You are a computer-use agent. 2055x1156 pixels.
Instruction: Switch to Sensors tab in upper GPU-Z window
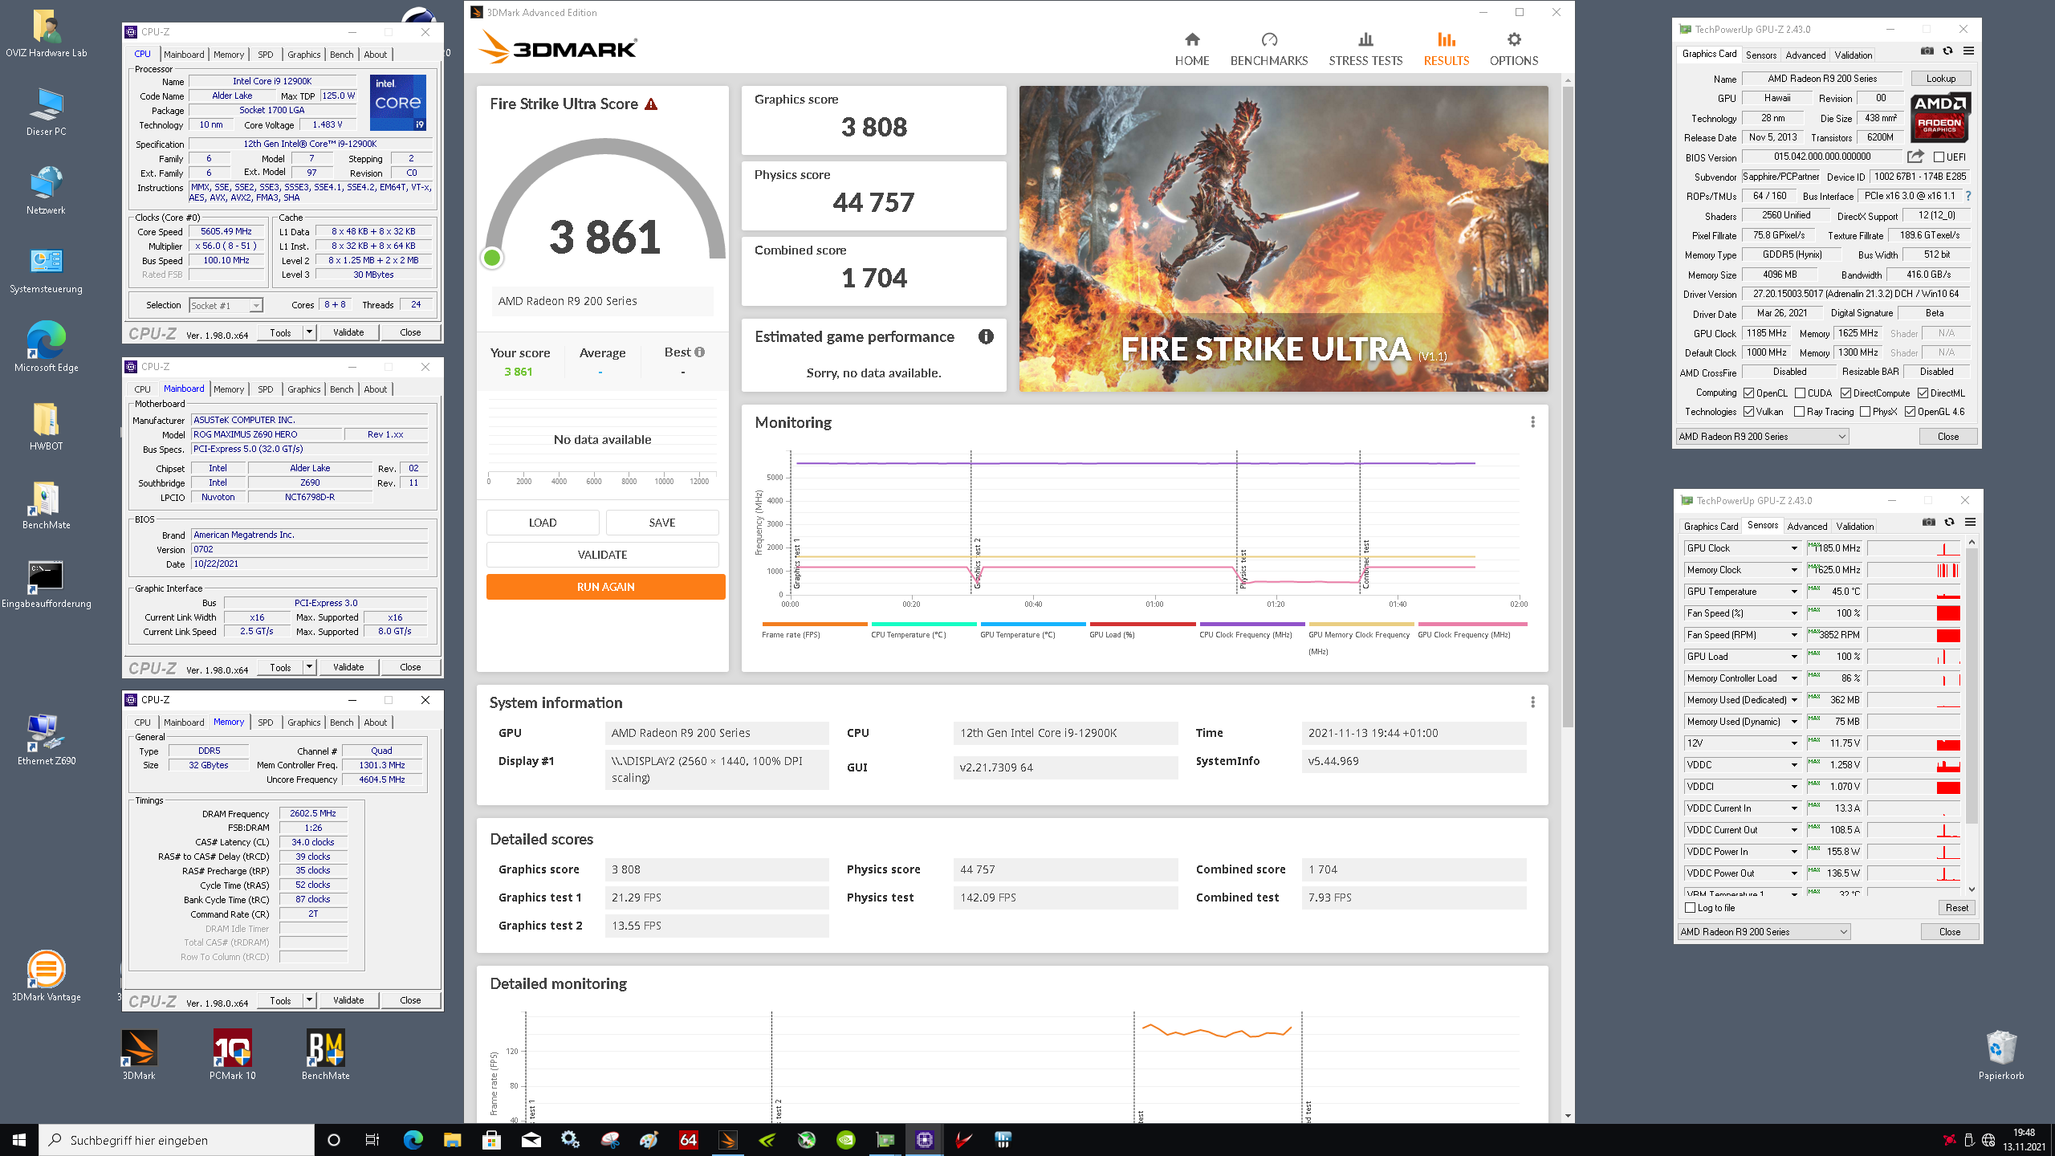point(1761,55)
